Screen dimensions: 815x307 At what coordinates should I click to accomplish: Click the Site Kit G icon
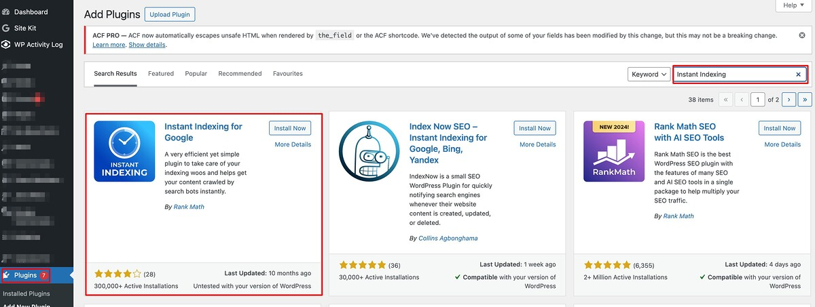pyautogui.click(x=6, y=28)
